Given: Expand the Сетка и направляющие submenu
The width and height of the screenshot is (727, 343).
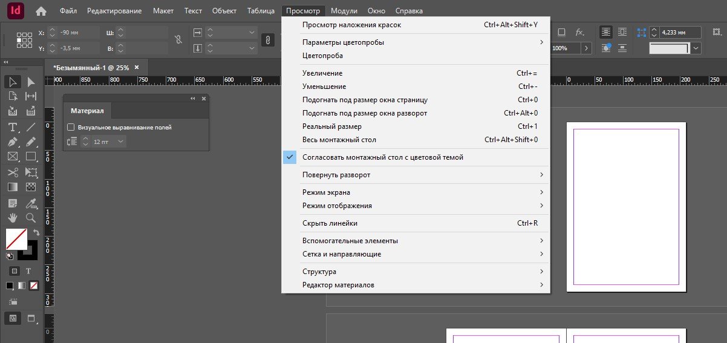Looking at the screenshot, I should pyautogui.click(x=416, y=254).
